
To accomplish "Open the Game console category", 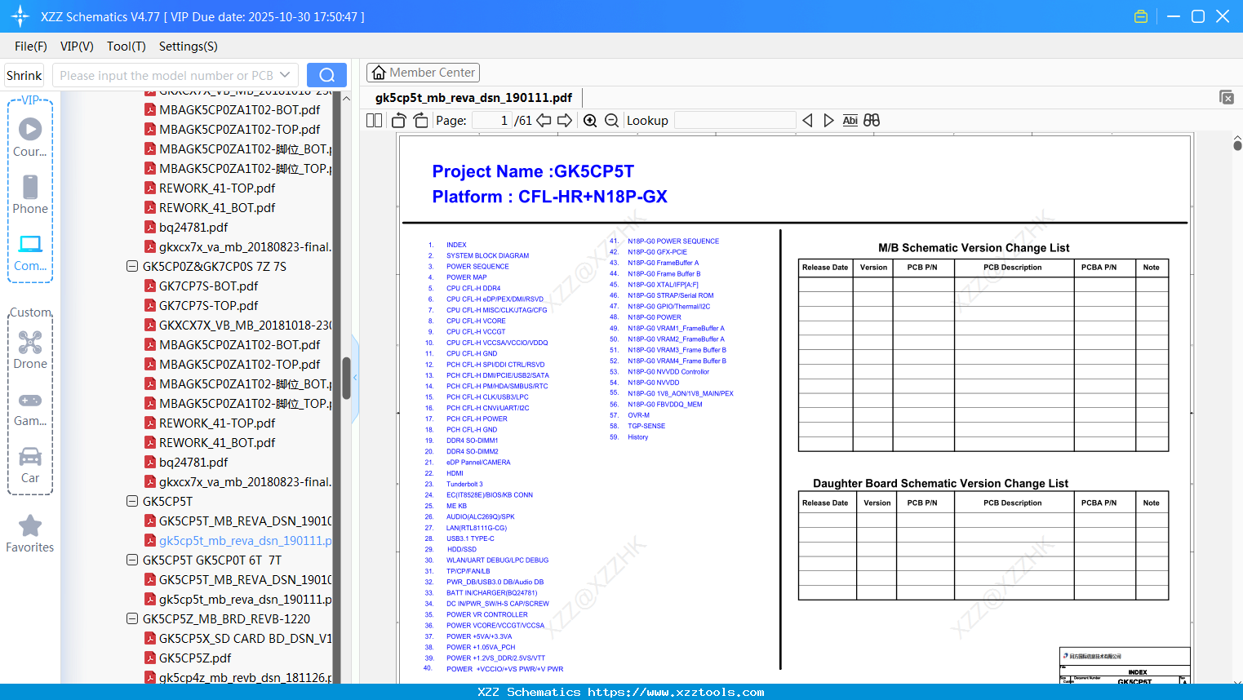I will coord(30,408).
